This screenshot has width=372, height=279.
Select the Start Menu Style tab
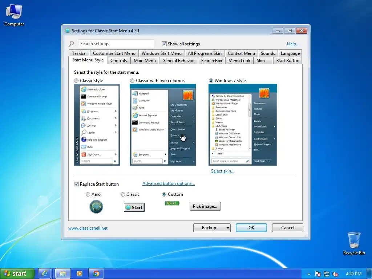pyautogui.click(x=88, y=60)
